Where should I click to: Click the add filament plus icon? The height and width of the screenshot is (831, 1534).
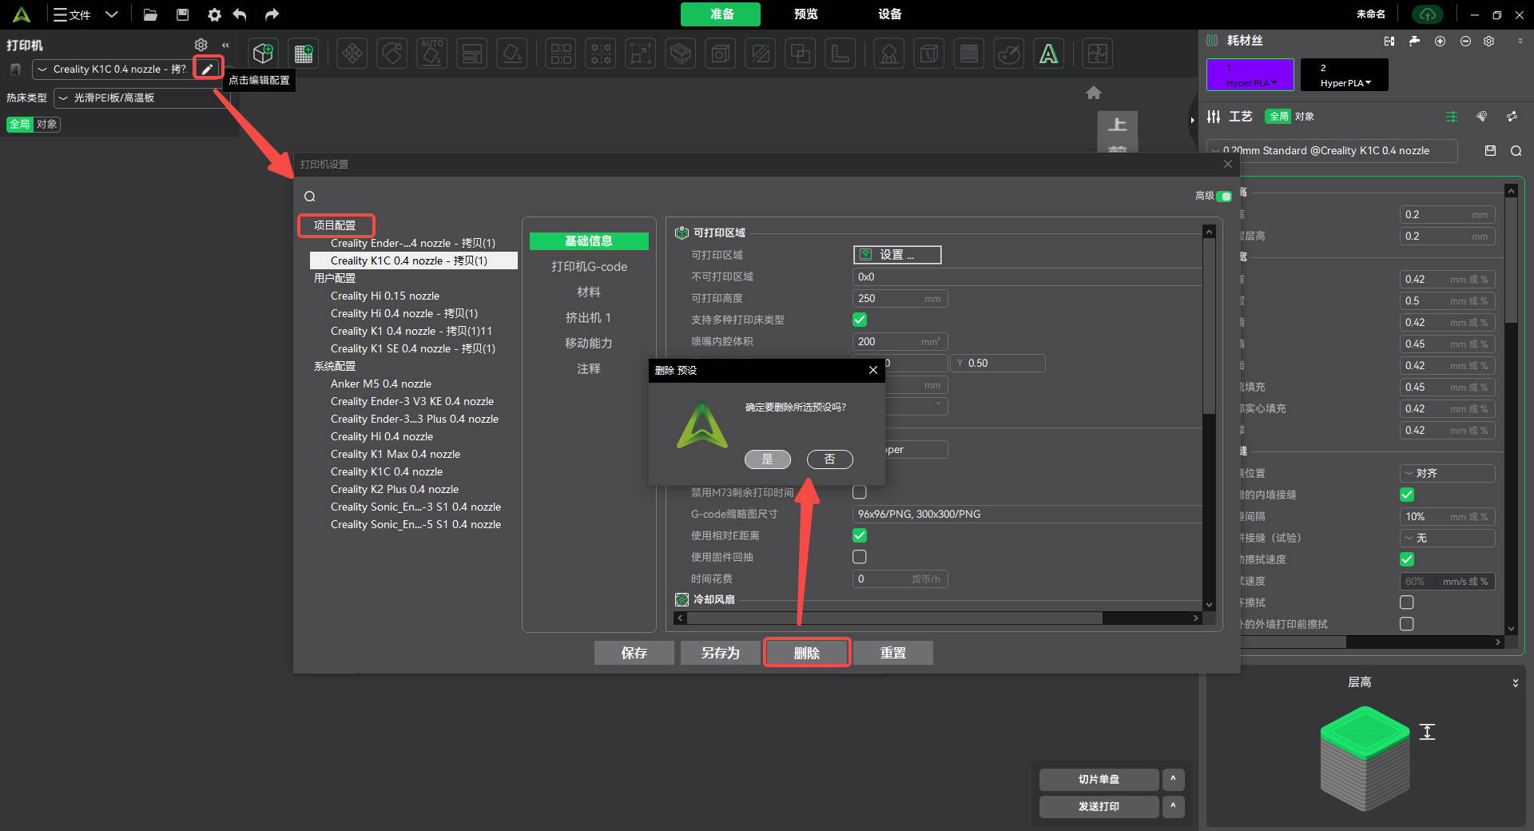[1440, 41]
